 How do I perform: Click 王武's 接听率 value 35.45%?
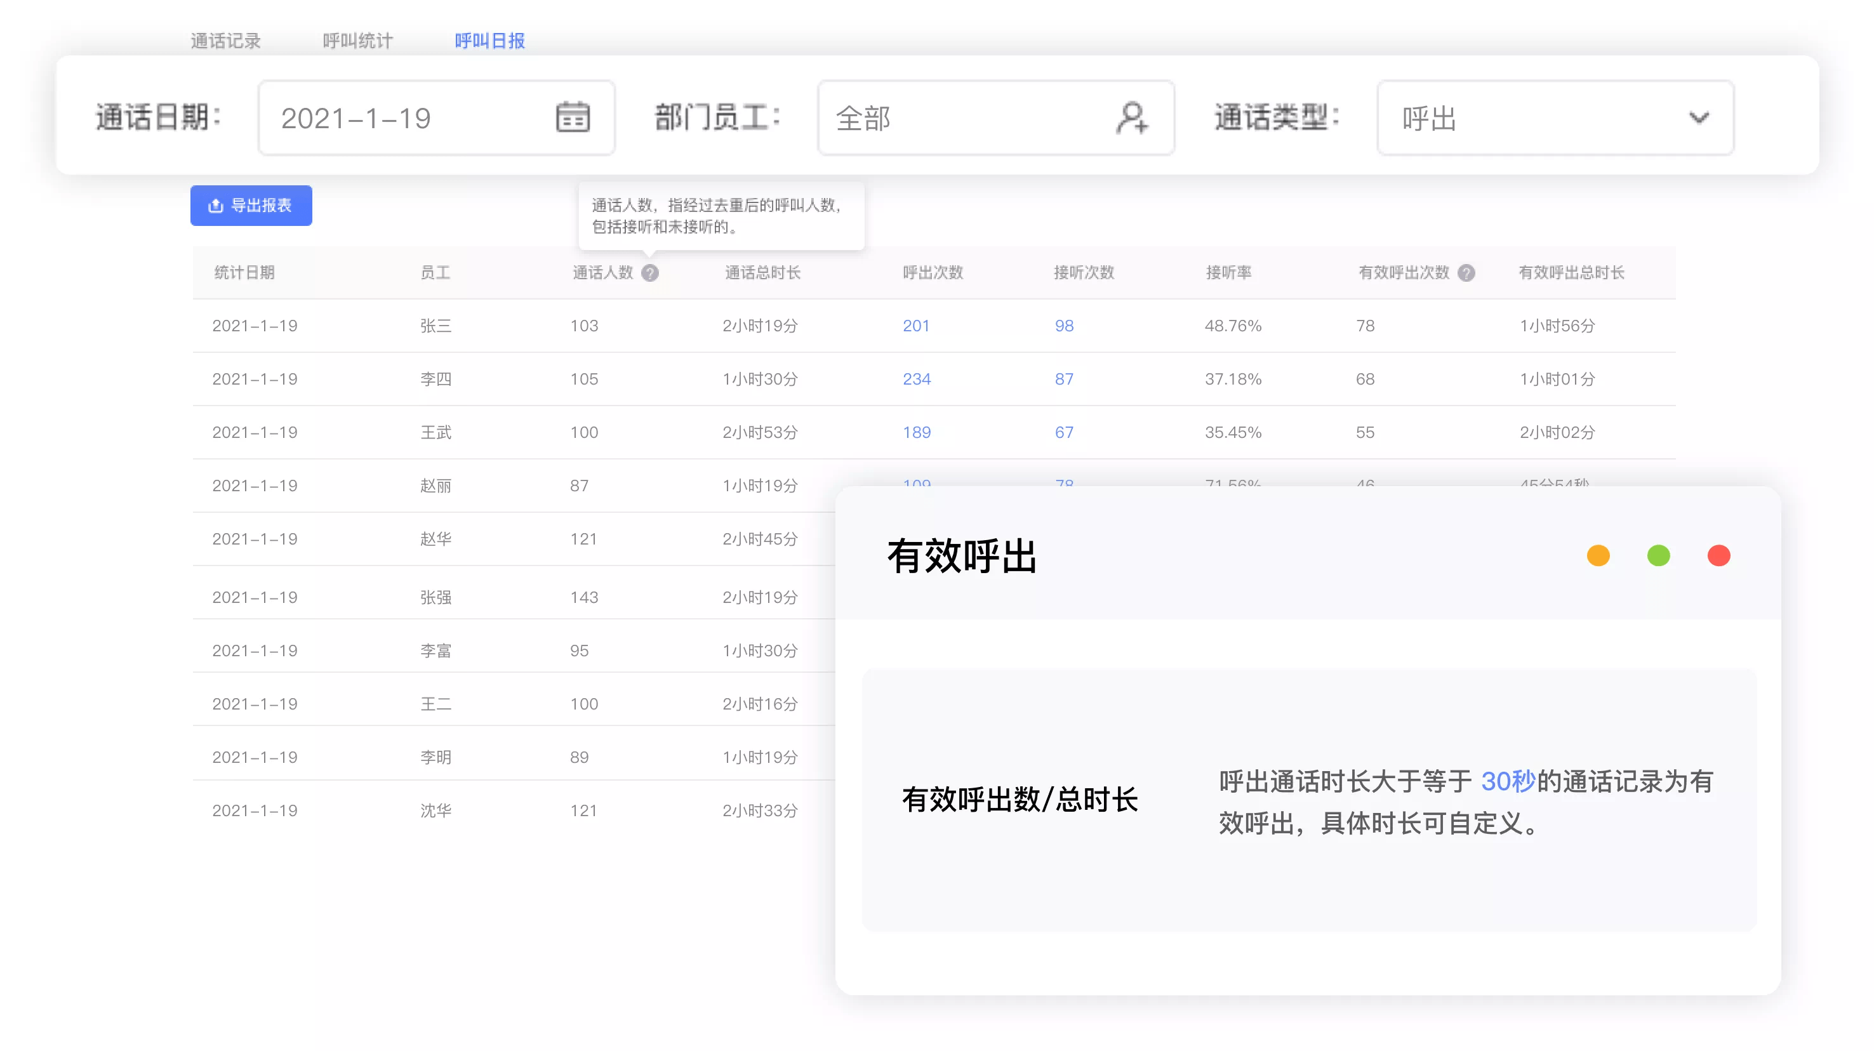coord(1233,432)
